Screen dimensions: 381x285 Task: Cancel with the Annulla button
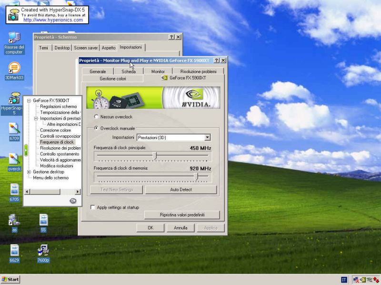coord(180,228)
